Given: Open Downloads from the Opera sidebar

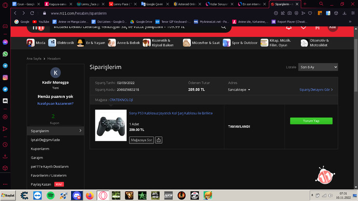Looking at the screenshot, I should click(x=5, y=156).
